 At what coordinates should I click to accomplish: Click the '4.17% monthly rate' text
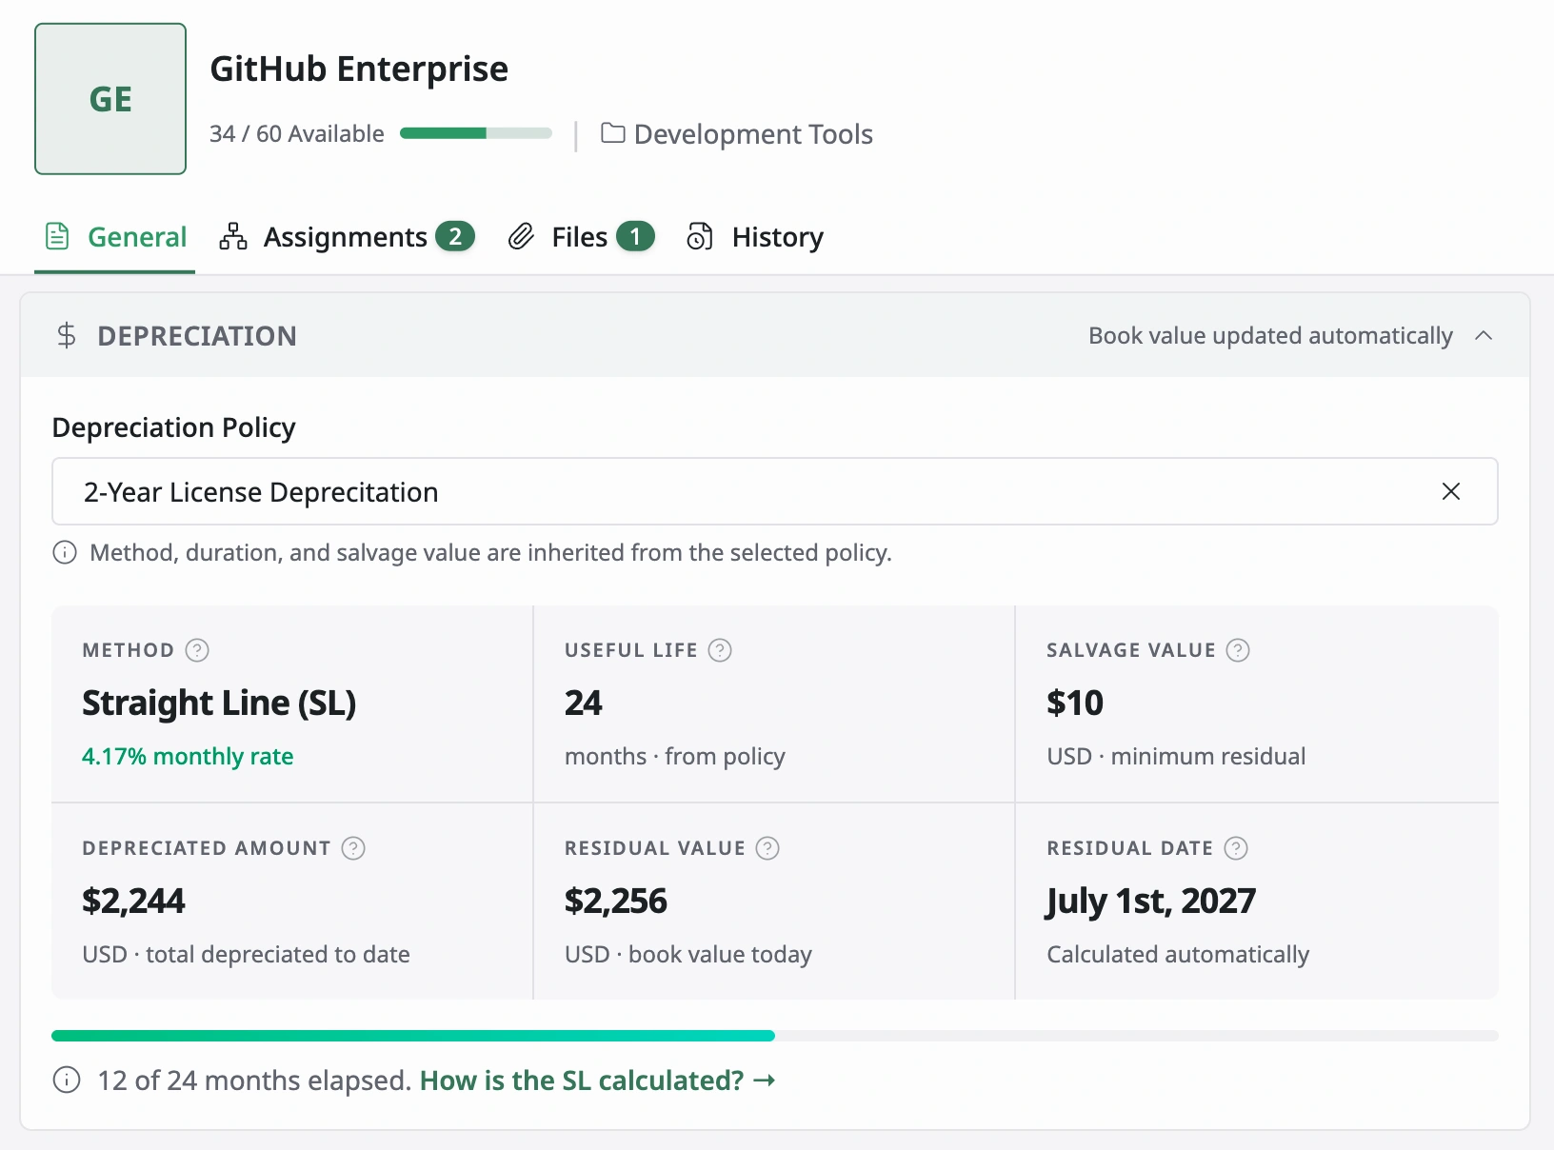[188, 757]
